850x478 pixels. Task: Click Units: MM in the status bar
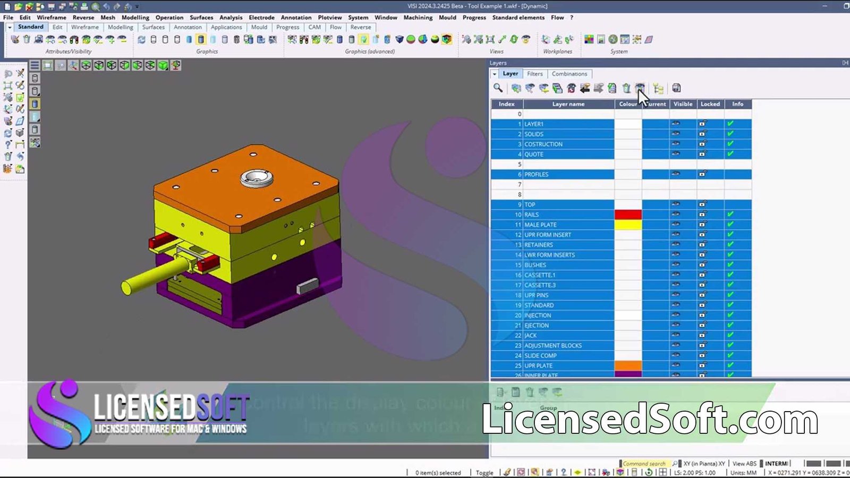(x=743, y=473)
